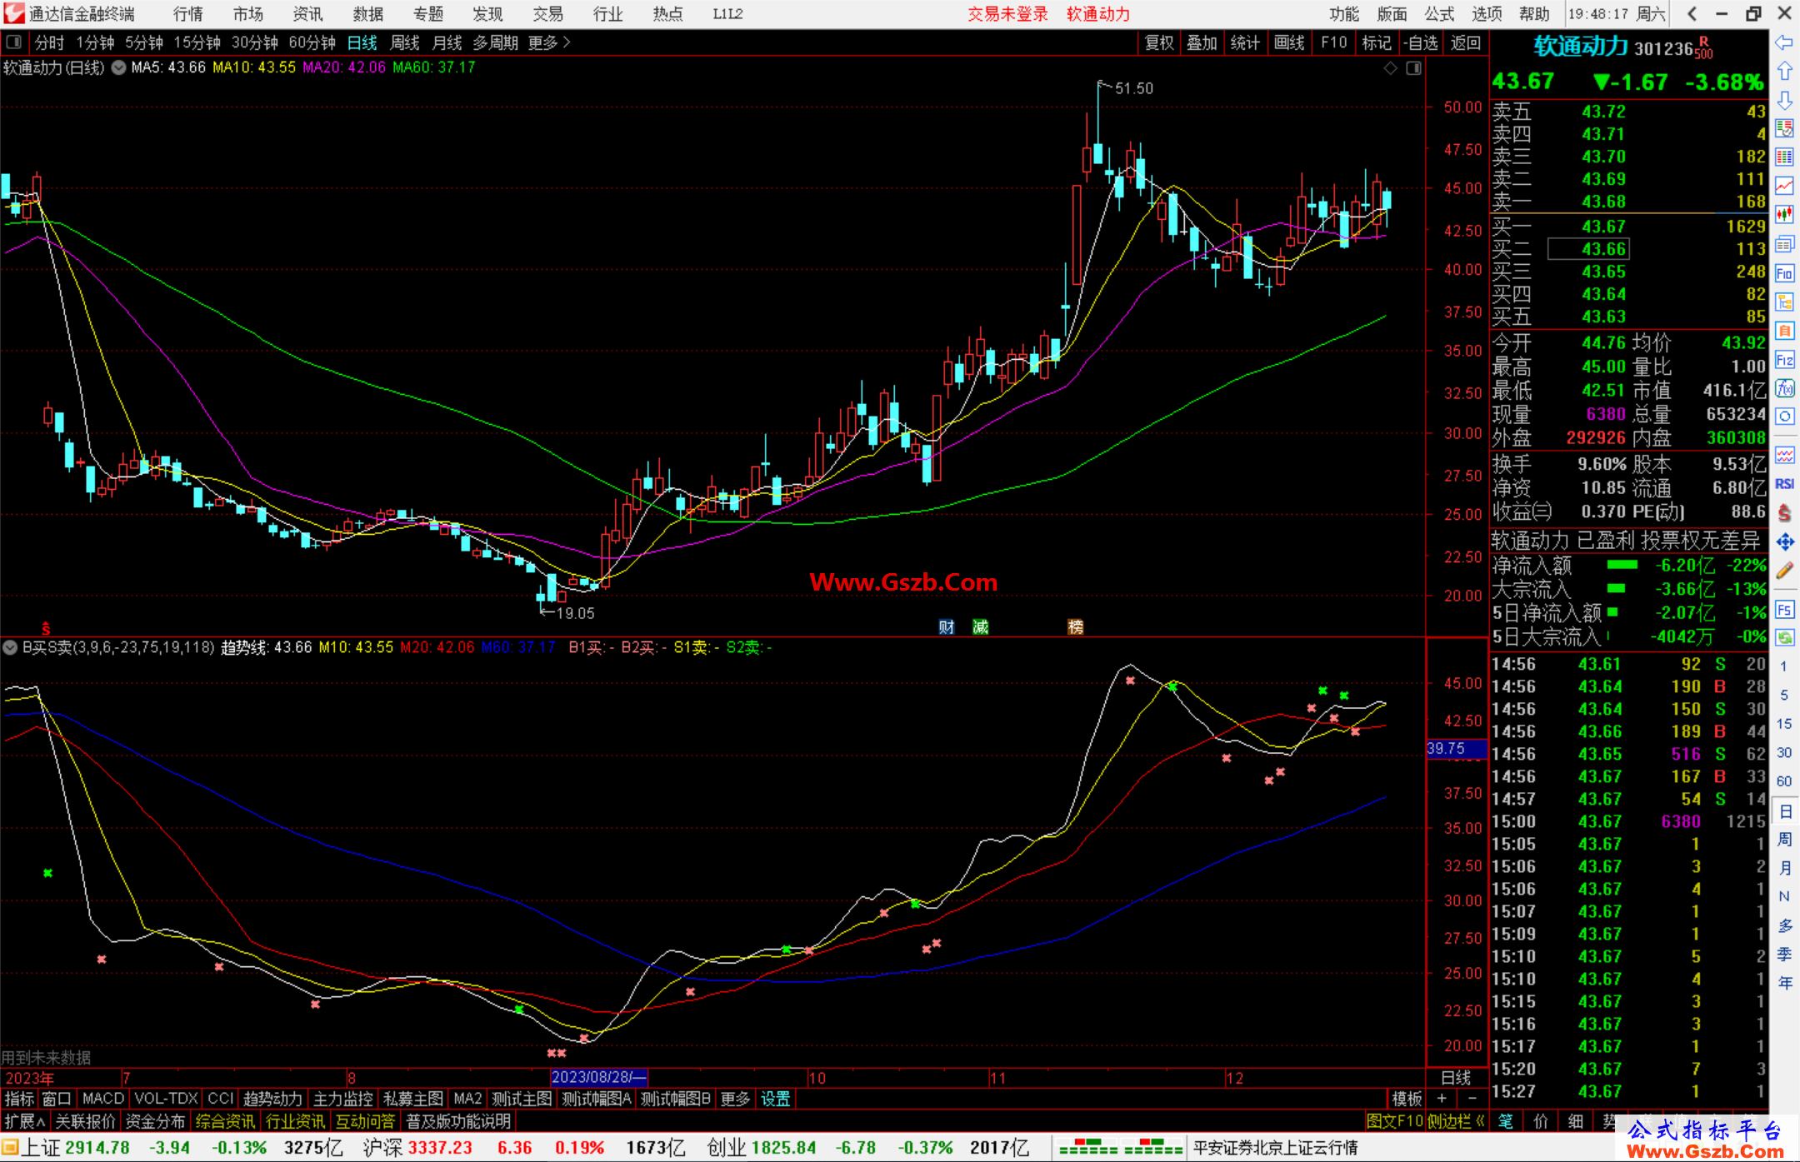Image resolution: width=1800 pixels, height=1162 pixels.
Task: Click the 39.75 price marker on axis
Action: click(x=1456, y=749)
